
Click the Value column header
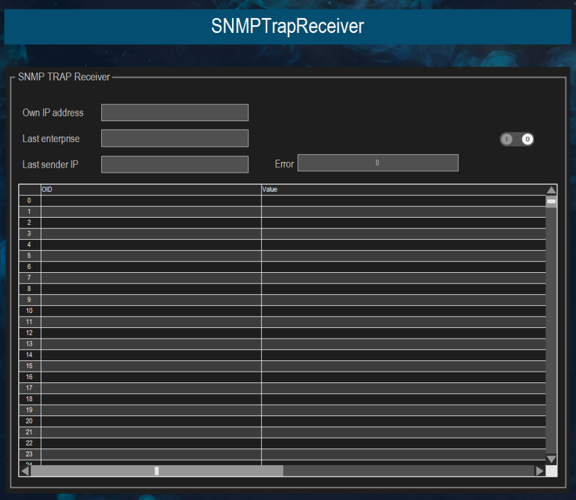point(402,189)
